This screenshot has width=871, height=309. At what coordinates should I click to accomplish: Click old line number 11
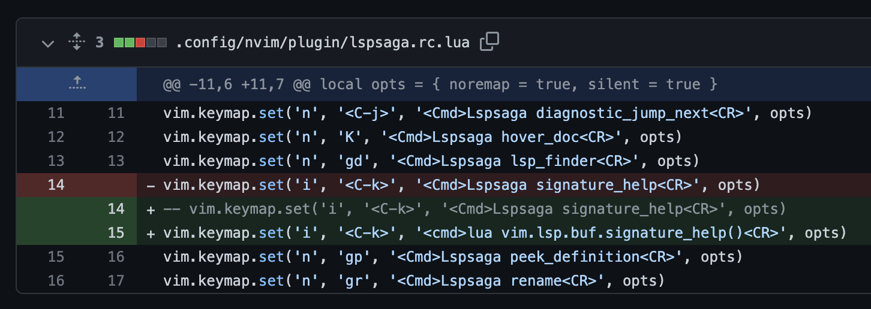click(56, 113)
